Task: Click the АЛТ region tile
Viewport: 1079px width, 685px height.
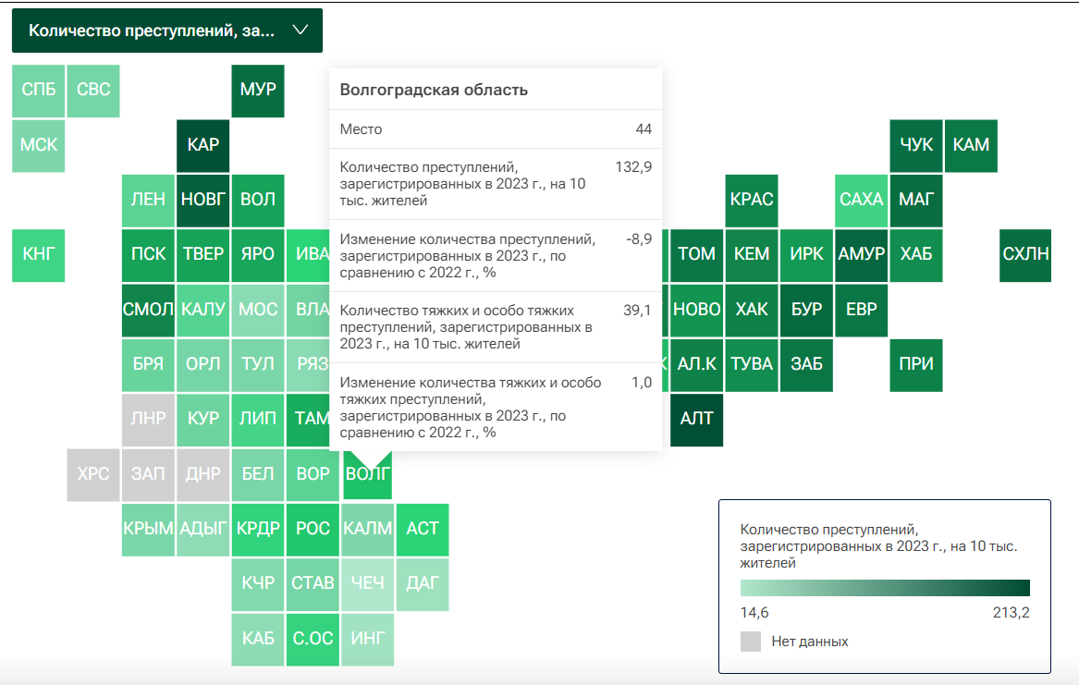Action: (x=696, y=419)
